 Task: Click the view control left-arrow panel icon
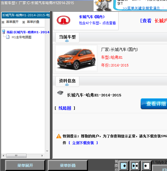click(146, 166)
